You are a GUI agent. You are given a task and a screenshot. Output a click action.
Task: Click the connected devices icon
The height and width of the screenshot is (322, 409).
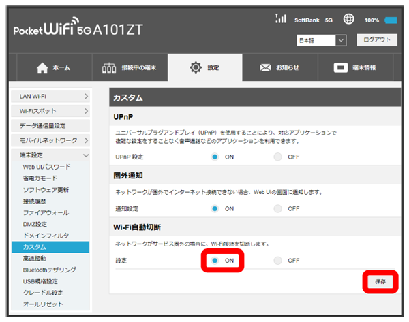coord(108,68)
